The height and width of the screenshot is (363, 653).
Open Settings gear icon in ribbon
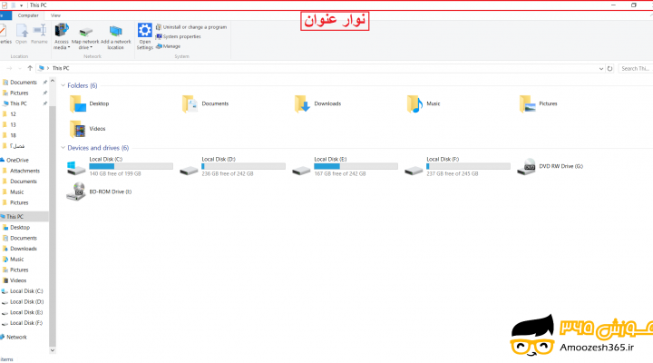[x=145, y=31]
